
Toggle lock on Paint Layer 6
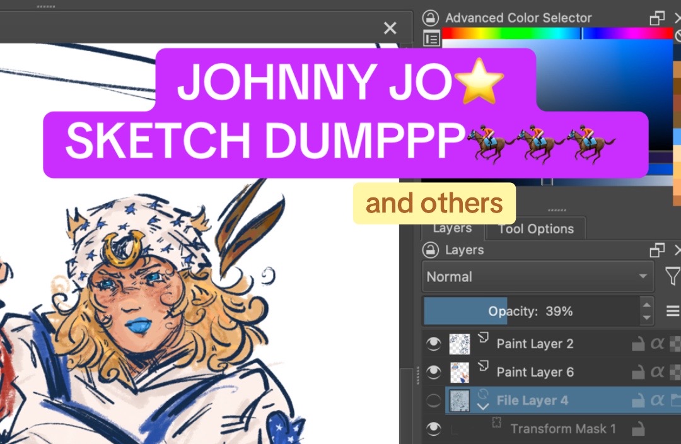(x=638, y=372)
